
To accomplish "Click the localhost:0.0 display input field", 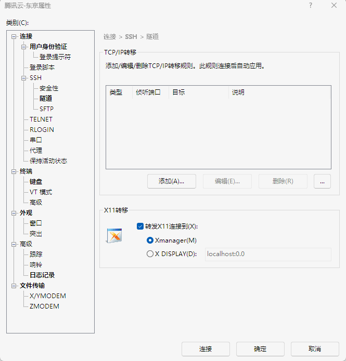I will (268, 254).
